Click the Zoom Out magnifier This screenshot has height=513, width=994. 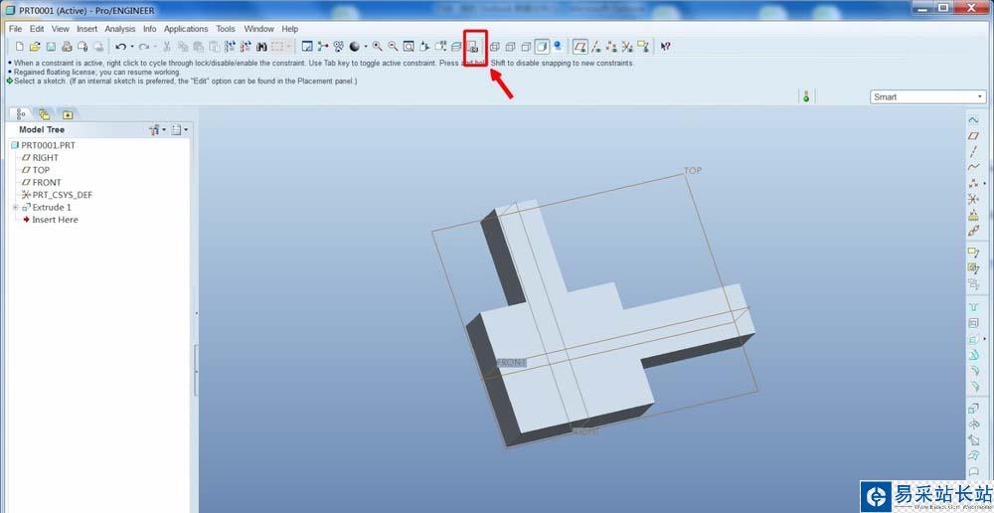pos(393,47)
